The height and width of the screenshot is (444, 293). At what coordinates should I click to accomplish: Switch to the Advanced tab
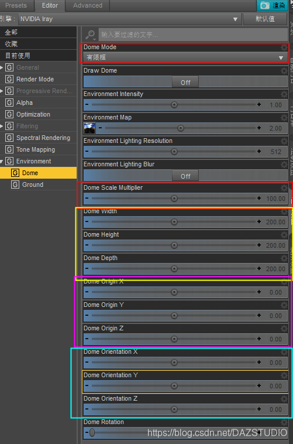coord(88,5)
